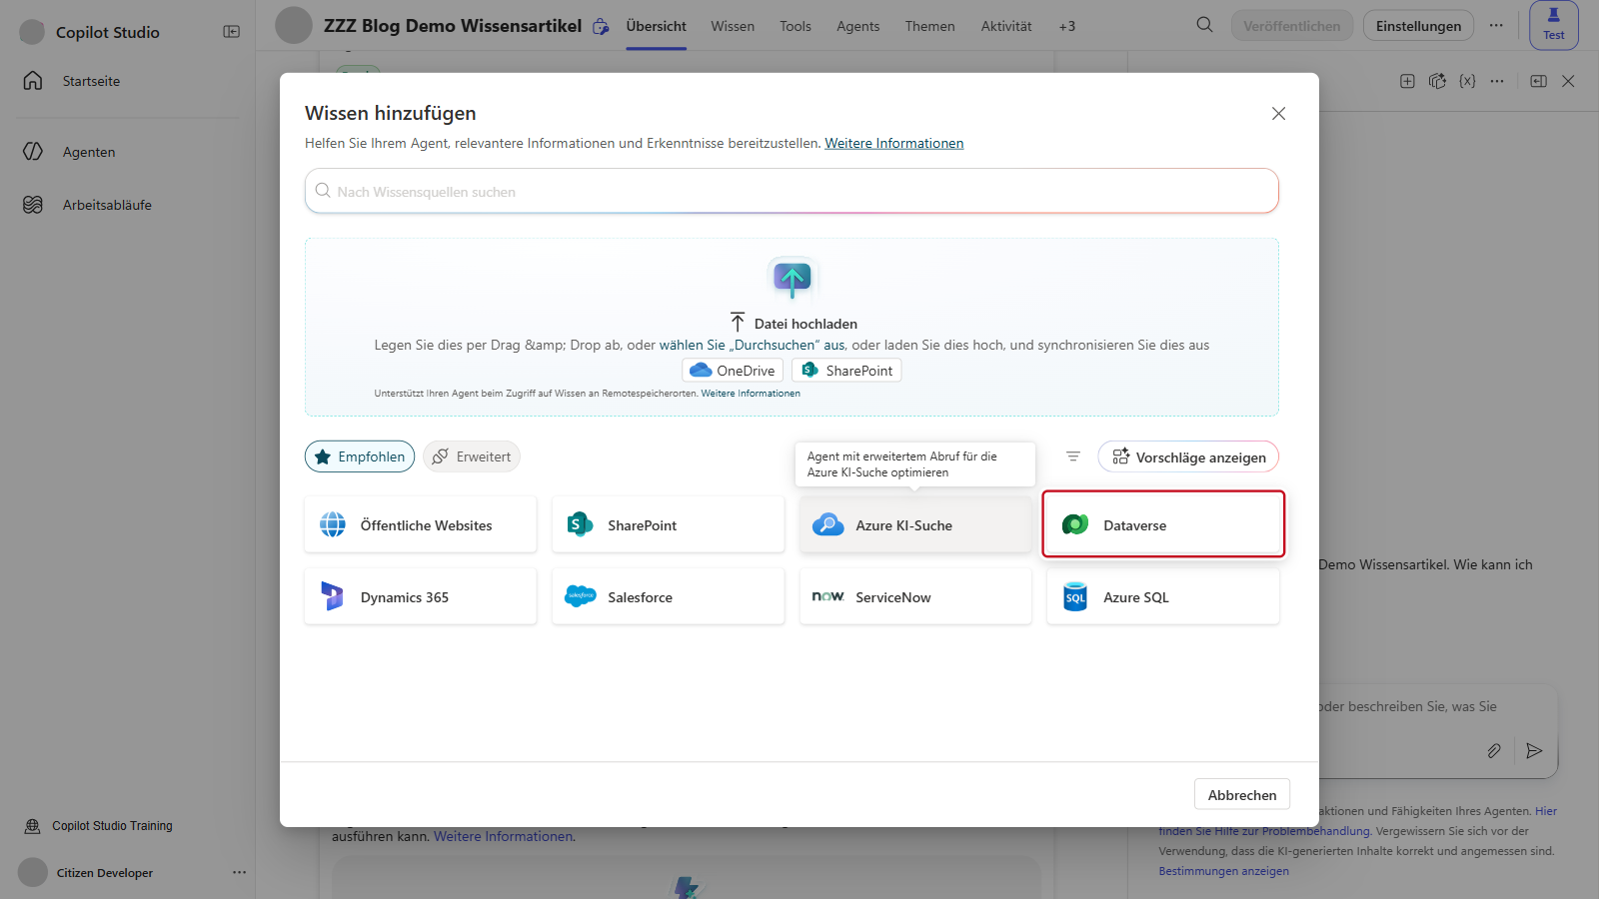Select the Dynamics 365 knowledge source
1599x899 pixels.
coord(421,596)
